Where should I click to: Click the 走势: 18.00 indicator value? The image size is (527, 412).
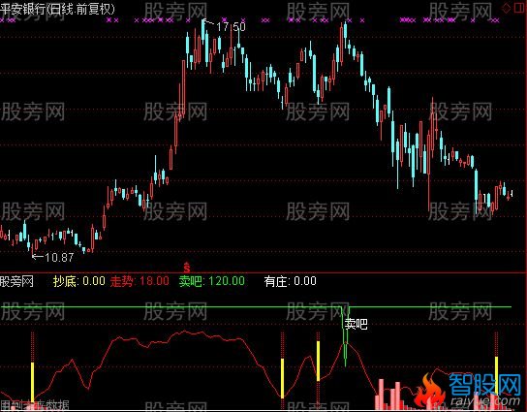(x=139, y=281)
